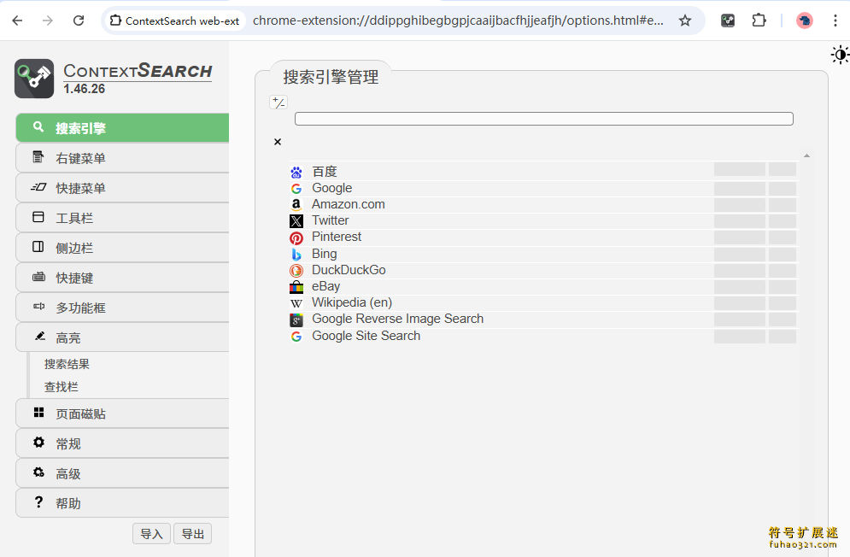The image size is (850, 557).
Task: Bookmark this page with the star icon
Action: tap(685, 21)
